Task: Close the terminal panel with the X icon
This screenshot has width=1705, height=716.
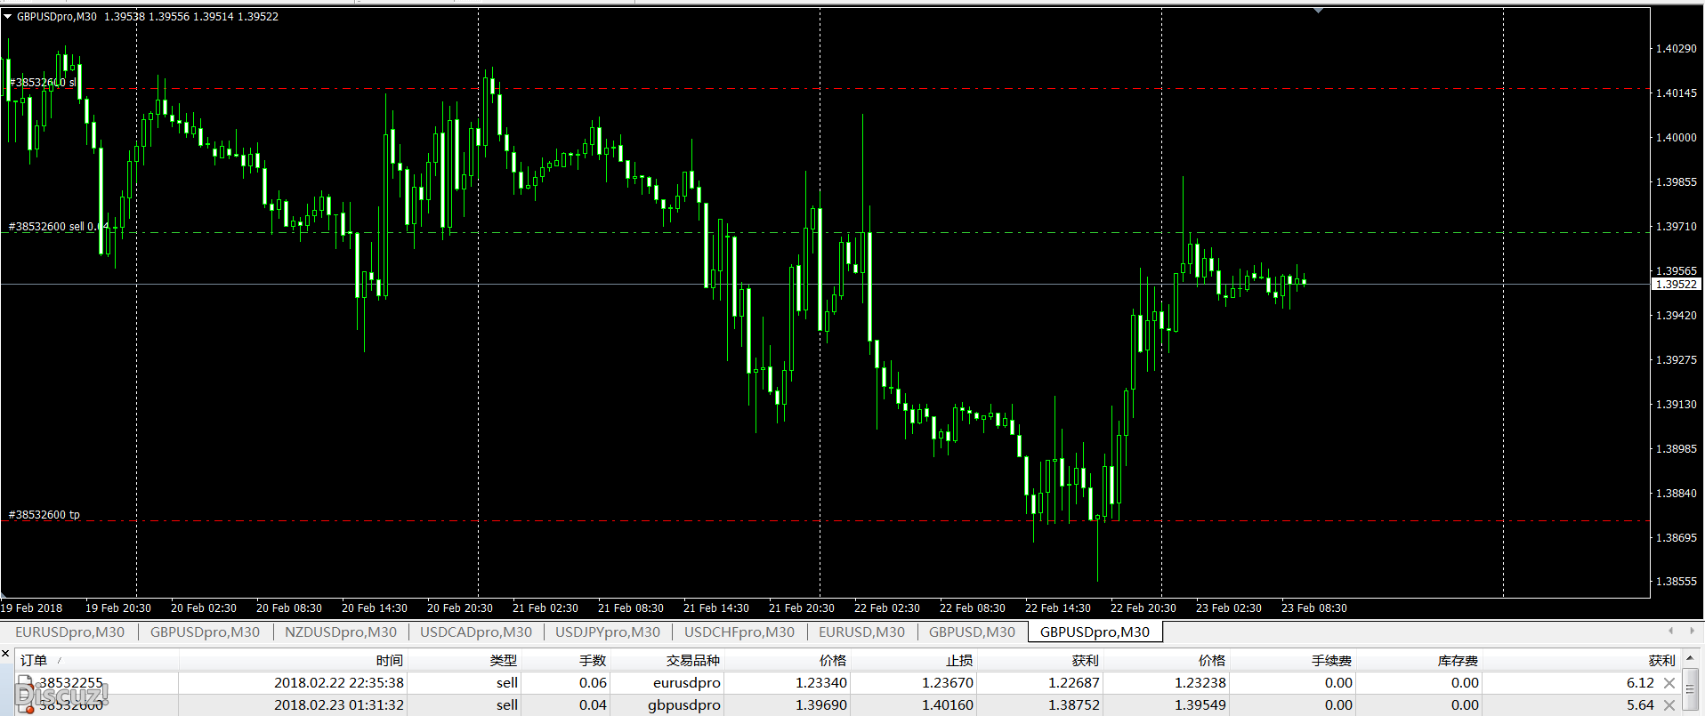Action: coord(5,655)
